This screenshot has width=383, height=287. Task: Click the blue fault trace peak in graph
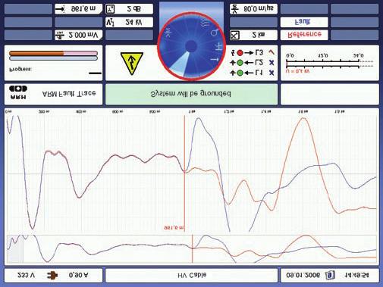point(198,119)
